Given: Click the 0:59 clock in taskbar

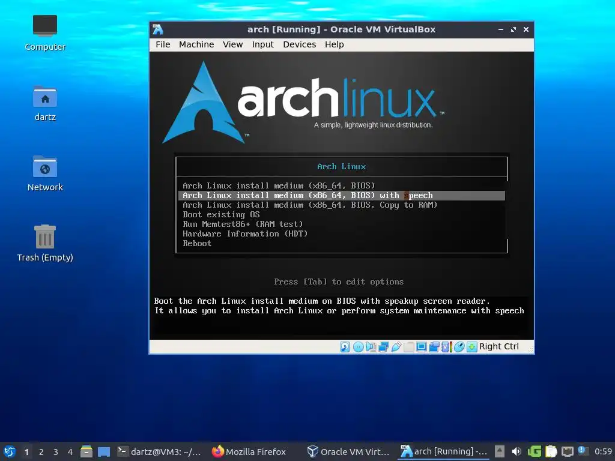Looking at the screenshot, I should point(603,451).
